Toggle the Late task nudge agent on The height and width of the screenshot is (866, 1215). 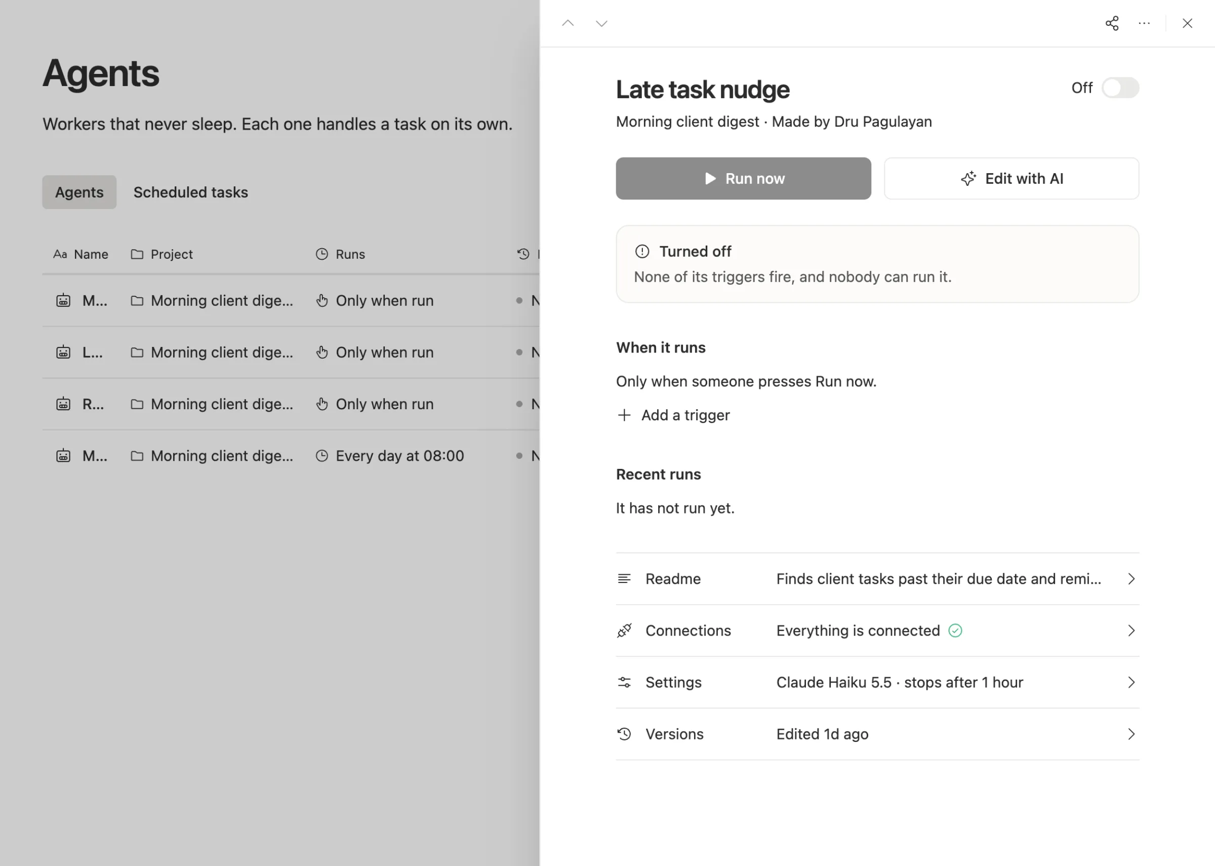[x=1120, y=88]
